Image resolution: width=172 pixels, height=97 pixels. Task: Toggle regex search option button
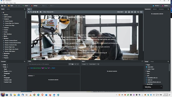70,64
